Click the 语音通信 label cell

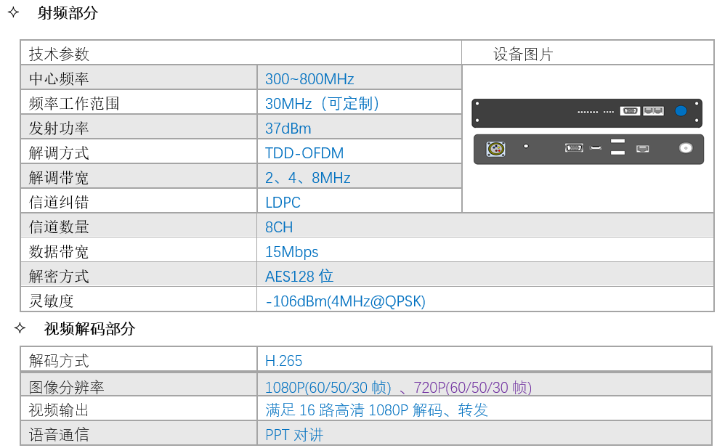[139, 433]
